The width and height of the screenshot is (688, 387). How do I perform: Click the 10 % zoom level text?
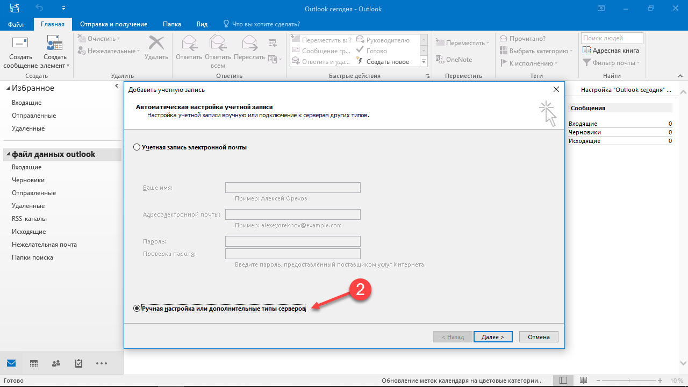point(676,381)
